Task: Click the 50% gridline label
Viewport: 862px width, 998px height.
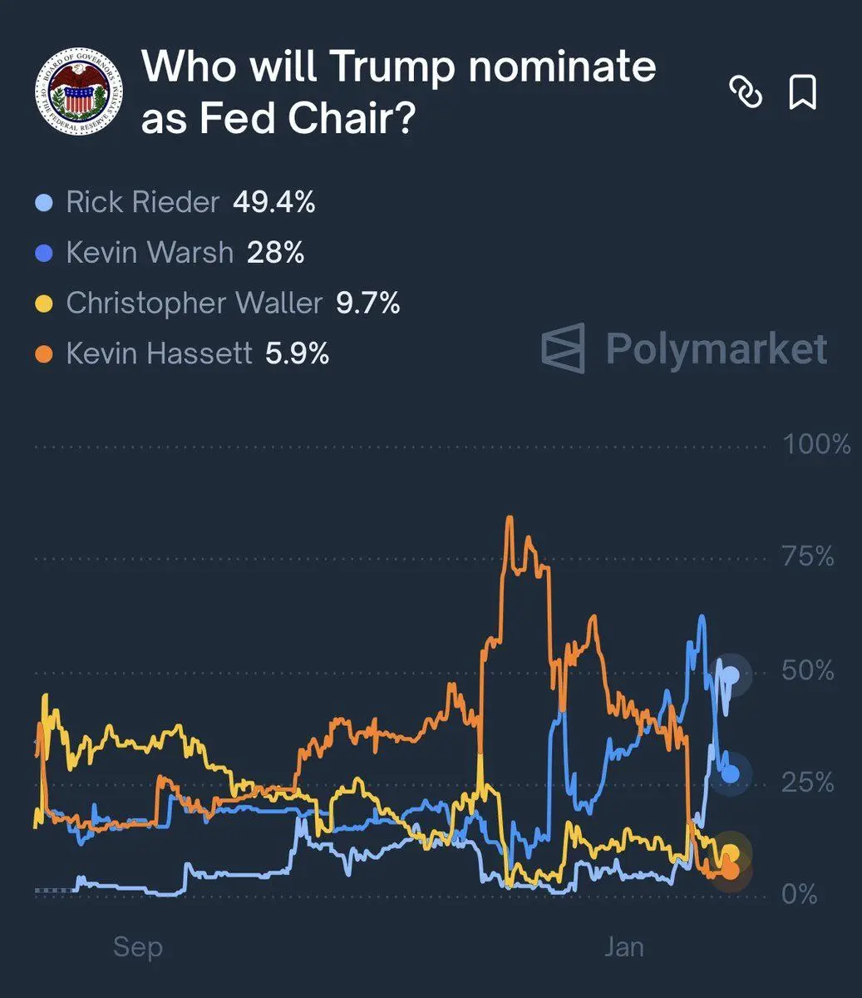Action: coord(807,670)
